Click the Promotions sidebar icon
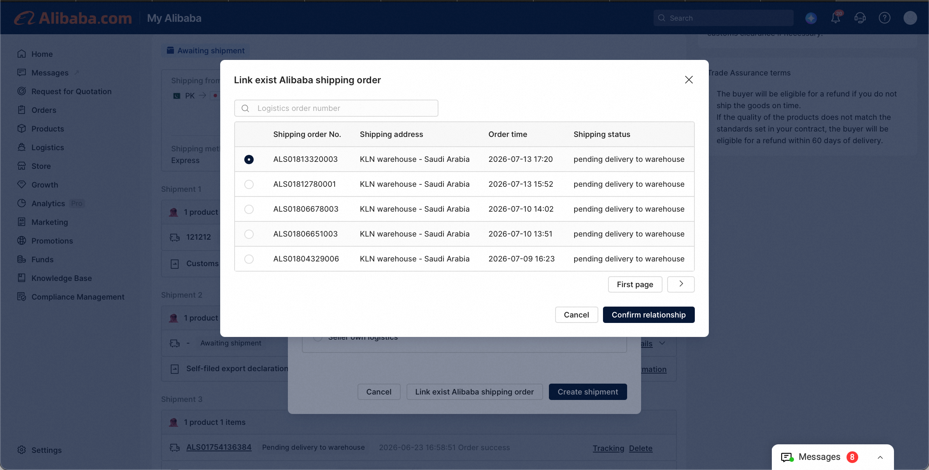This screenshot has height=470, width=929. 22,240
